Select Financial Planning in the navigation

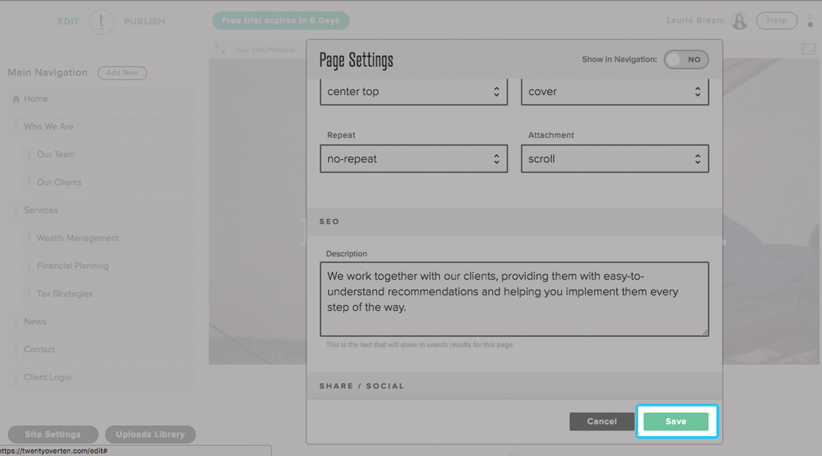72,266
